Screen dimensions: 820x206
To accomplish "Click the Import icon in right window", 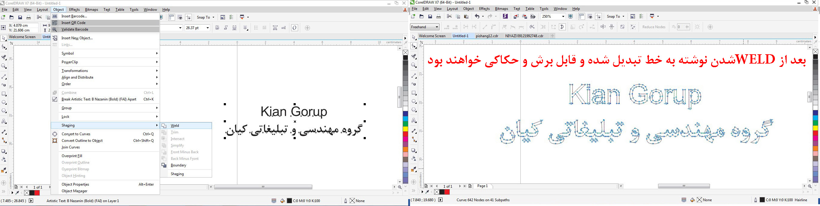I will coord(516,16).
